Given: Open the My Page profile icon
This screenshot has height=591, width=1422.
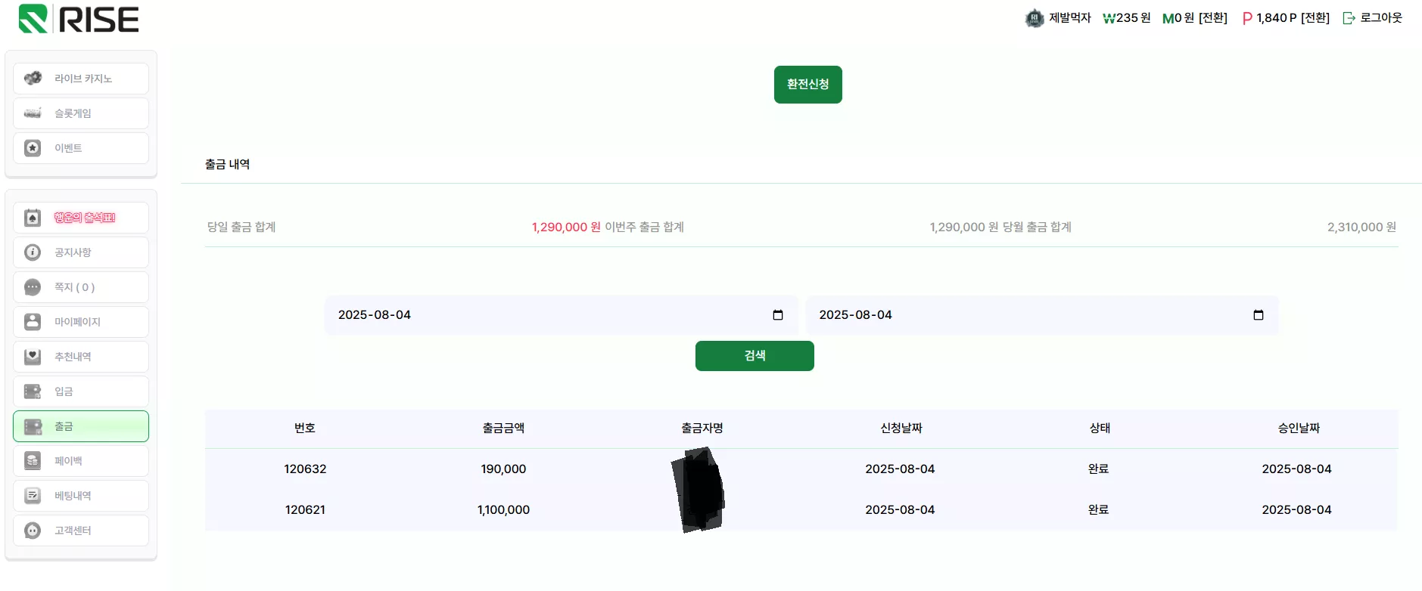Looking at the screenshot, I should (33, 322).
